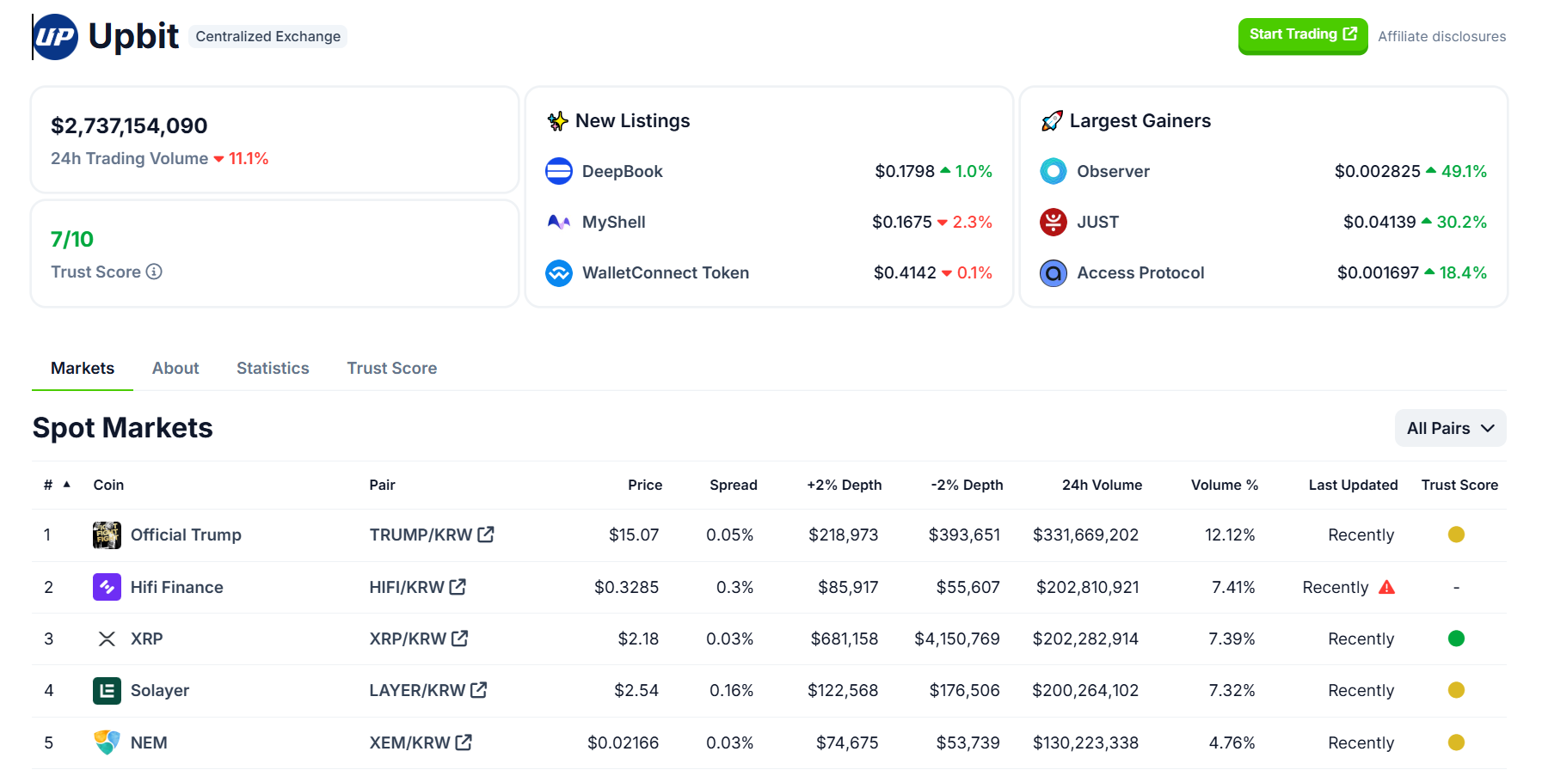The image size is (1542, 776).
Task: Click the Solayer coin icon
Action: (107, 690)
